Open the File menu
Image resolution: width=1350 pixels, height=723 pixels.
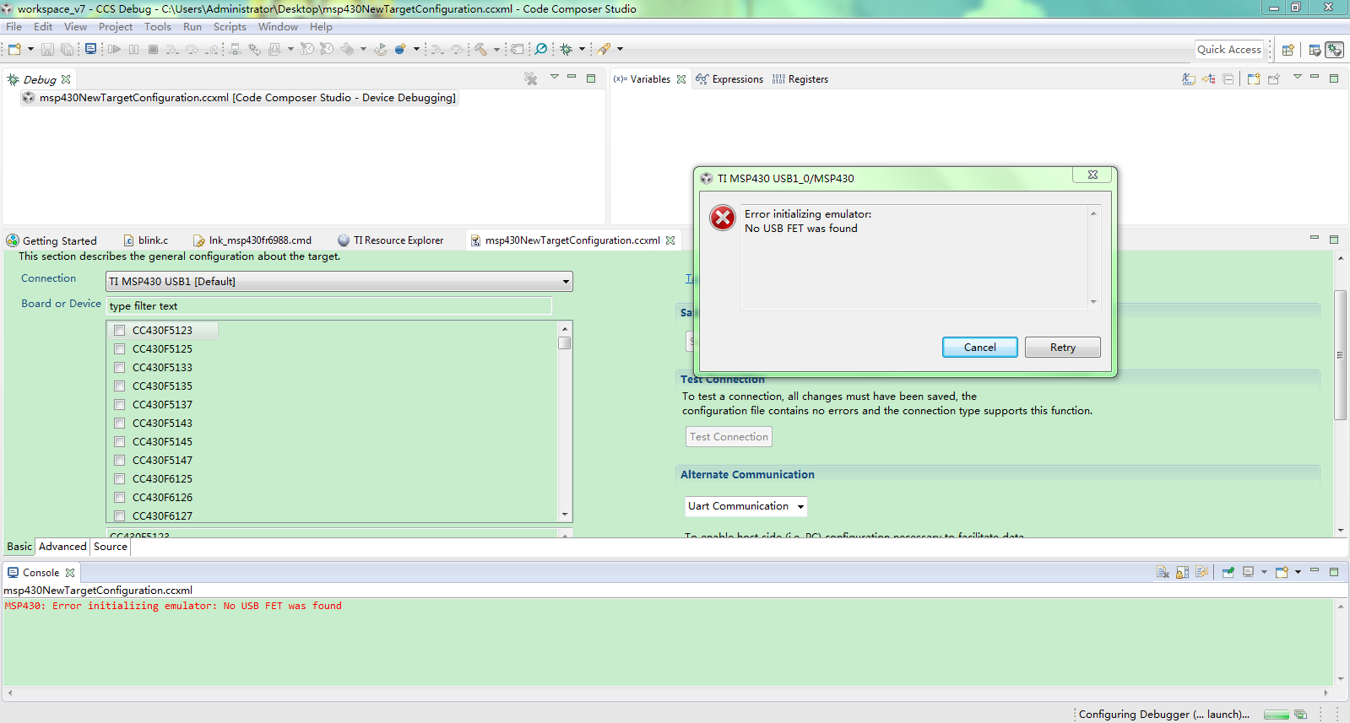(14, 27)
